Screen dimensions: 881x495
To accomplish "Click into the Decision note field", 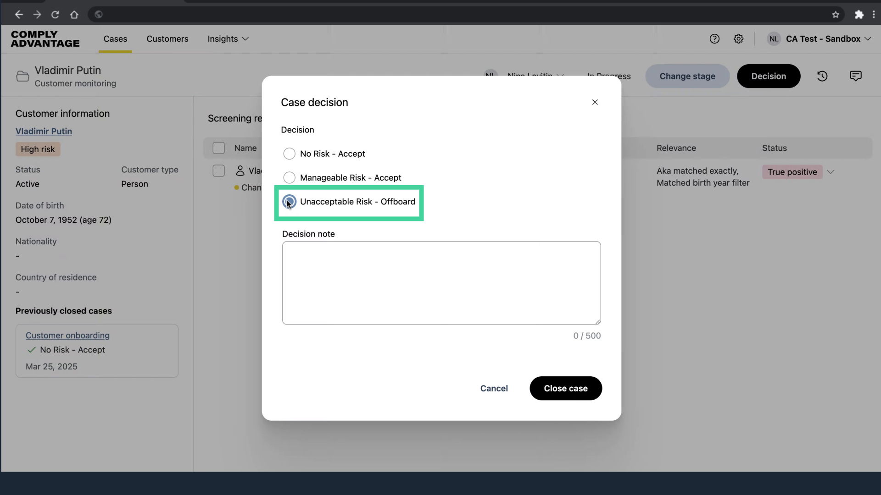I will [x=441, y=283].
